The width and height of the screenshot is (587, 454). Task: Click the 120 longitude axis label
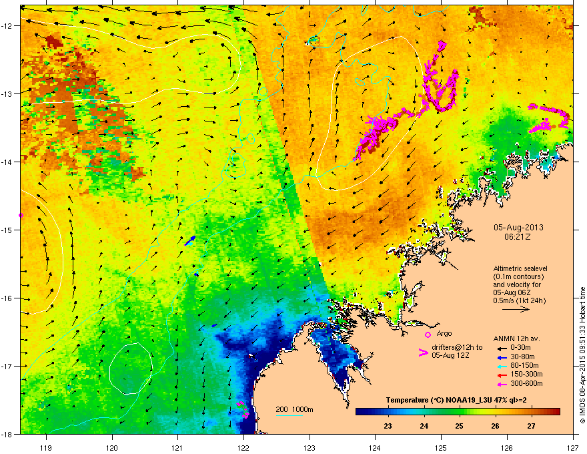112,447
